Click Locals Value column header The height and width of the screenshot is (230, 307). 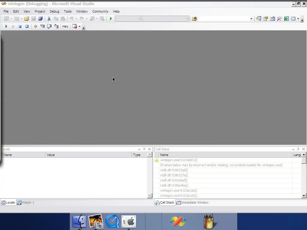click(x=89, y=155)
